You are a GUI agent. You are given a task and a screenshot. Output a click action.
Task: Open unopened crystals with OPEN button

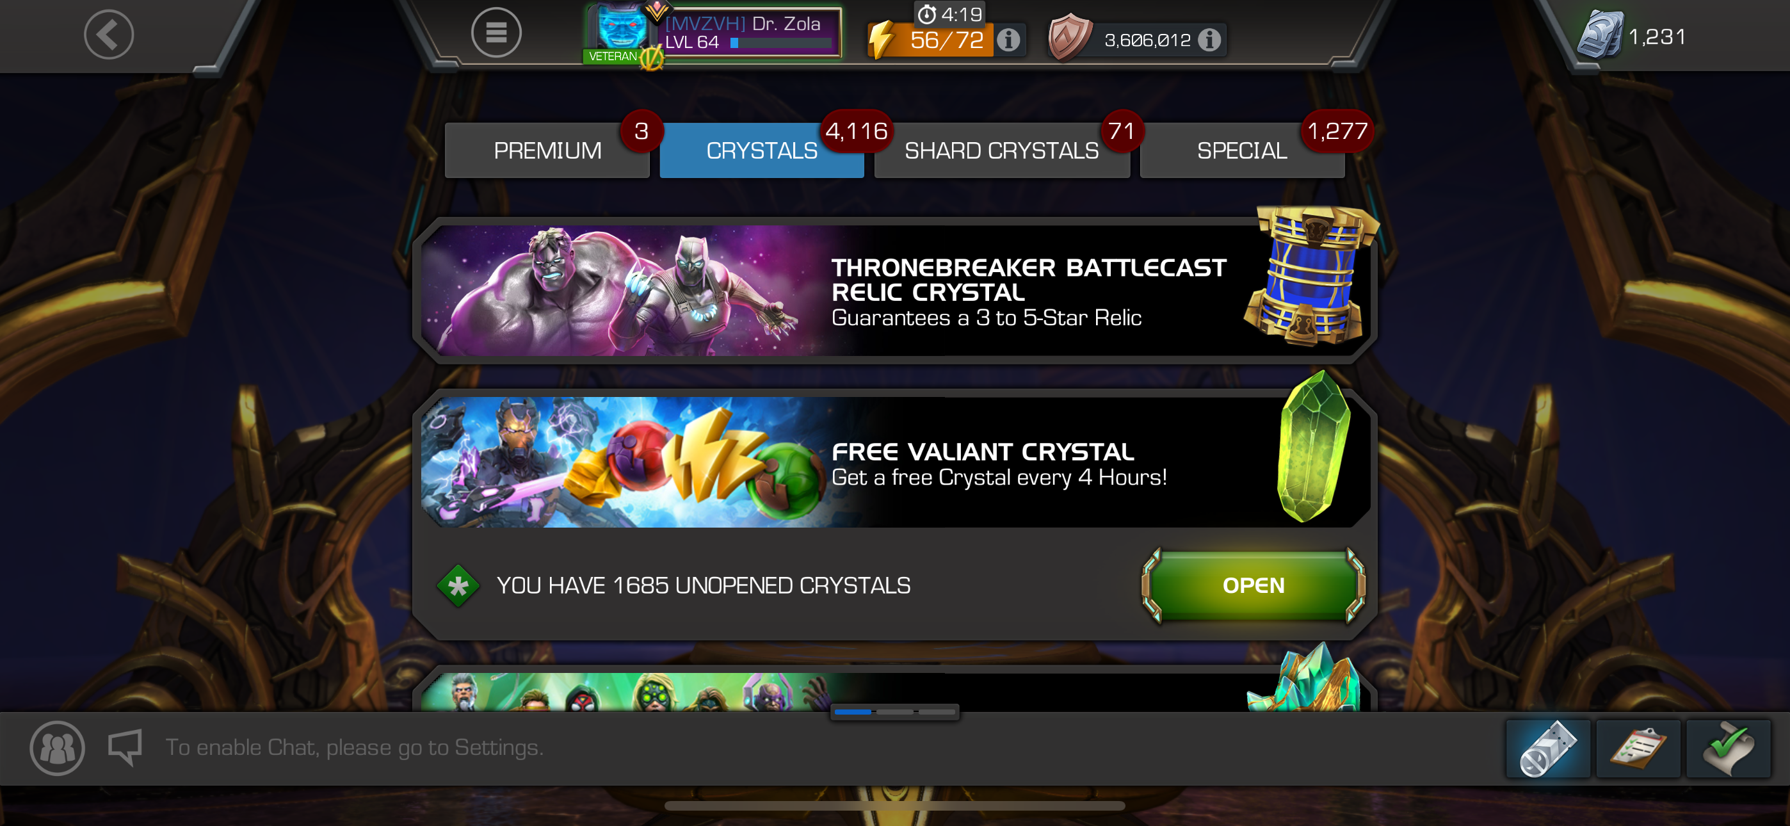point(1254,585)
